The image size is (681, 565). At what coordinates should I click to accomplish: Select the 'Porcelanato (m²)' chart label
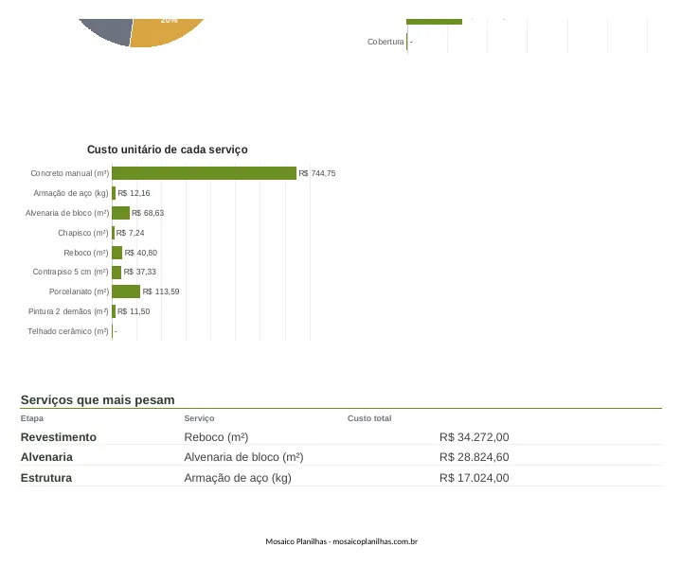click(79, 291)
